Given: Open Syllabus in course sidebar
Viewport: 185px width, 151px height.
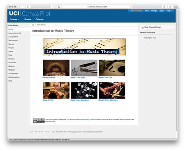Looking at the screenshot, I should pyautogui.click(x=12, y=59).
